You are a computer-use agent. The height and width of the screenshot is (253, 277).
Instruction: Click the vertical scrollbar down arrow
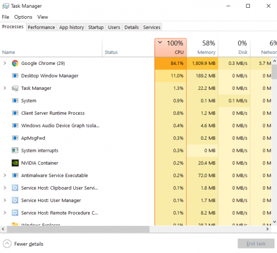[x=274, y=222]
